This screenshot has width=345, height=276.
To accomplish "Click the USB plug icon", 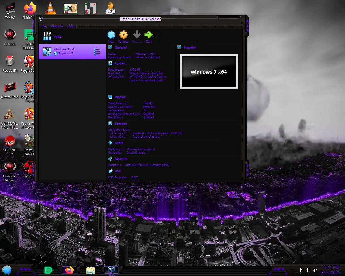I will point(110,171).
